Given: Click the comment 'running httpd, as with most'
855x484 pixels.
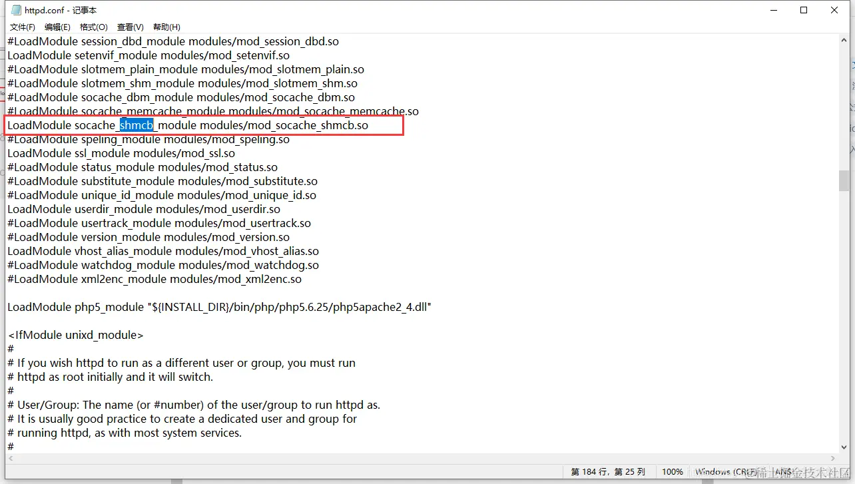Looking at the screenshot, I should (x=125, y=433).
